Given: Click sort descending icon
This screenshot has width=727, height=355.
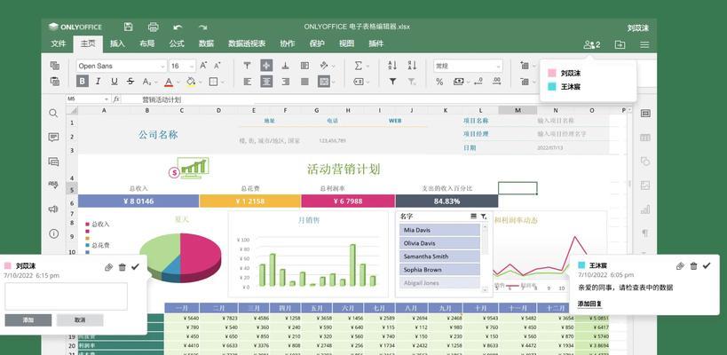Looking at the screenshot, I should coord(412,66).
